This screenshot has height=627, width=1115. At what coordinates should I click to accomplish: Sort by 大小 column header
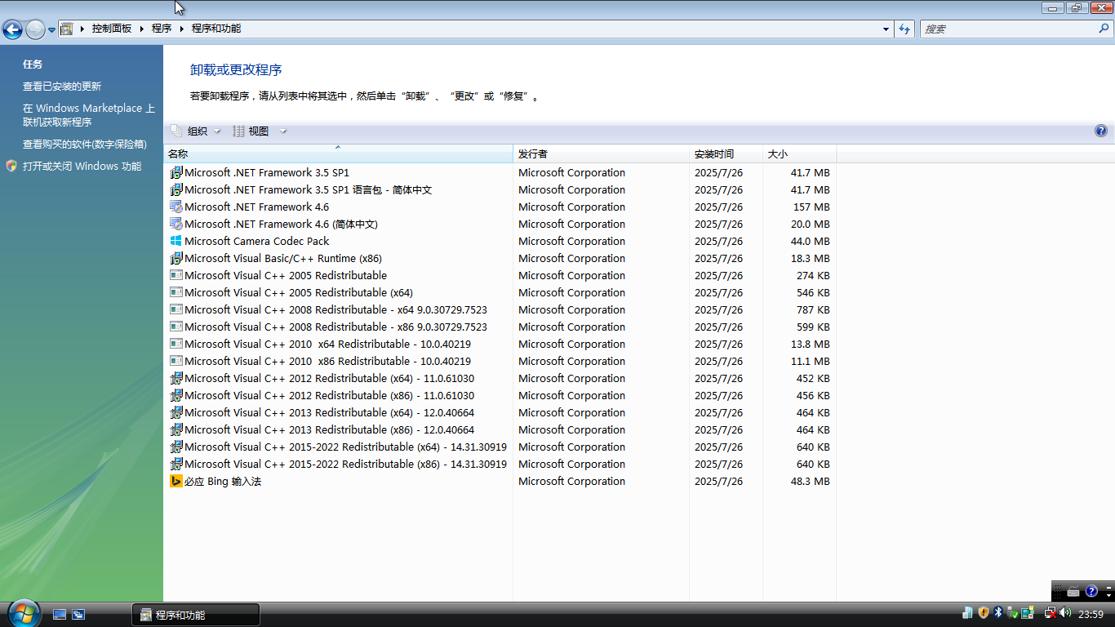pos(800,153)
